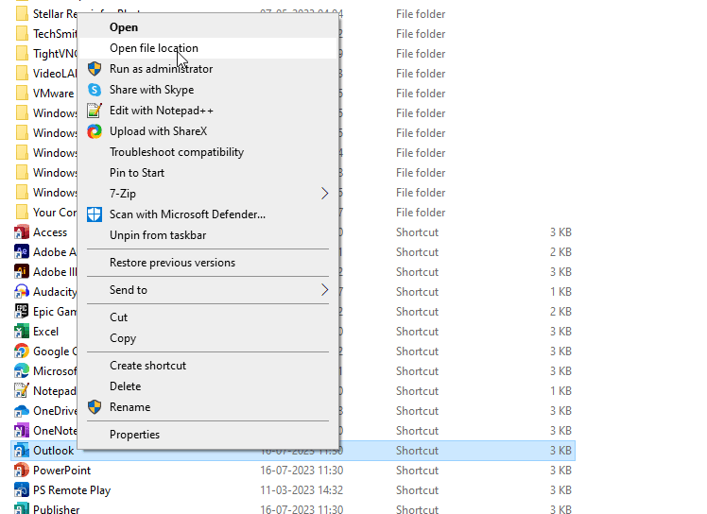Viewport: 707px width, 514px height.
Task: Expand the 7-Zip submenu arrow
Action: pos(324,193)
